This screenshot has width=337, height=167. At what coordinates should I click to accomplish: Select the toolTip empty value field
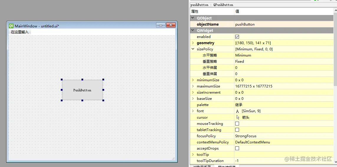point(284,155)
